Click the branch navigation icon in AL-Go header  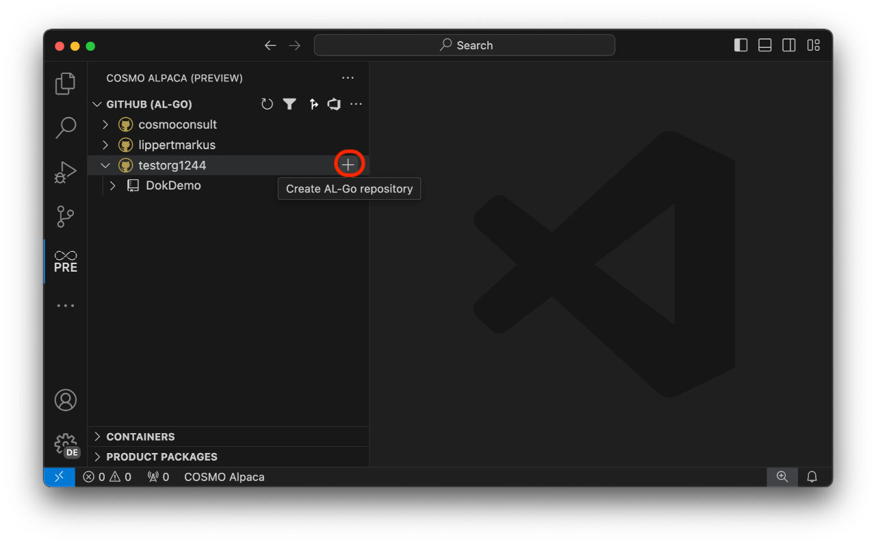point(313,104)
